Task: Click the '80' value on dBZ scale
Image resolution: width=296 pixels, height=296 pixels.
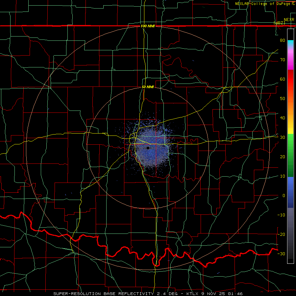Action: click(283, 40)
